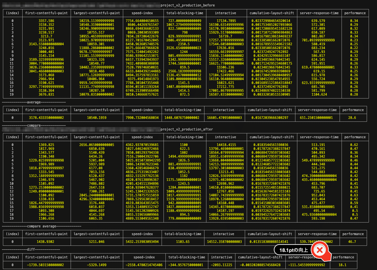Screen dimensions: 377x270
Task: Click the before performance average 28.6
Action: pyautogui.click(x=352, y=118)
